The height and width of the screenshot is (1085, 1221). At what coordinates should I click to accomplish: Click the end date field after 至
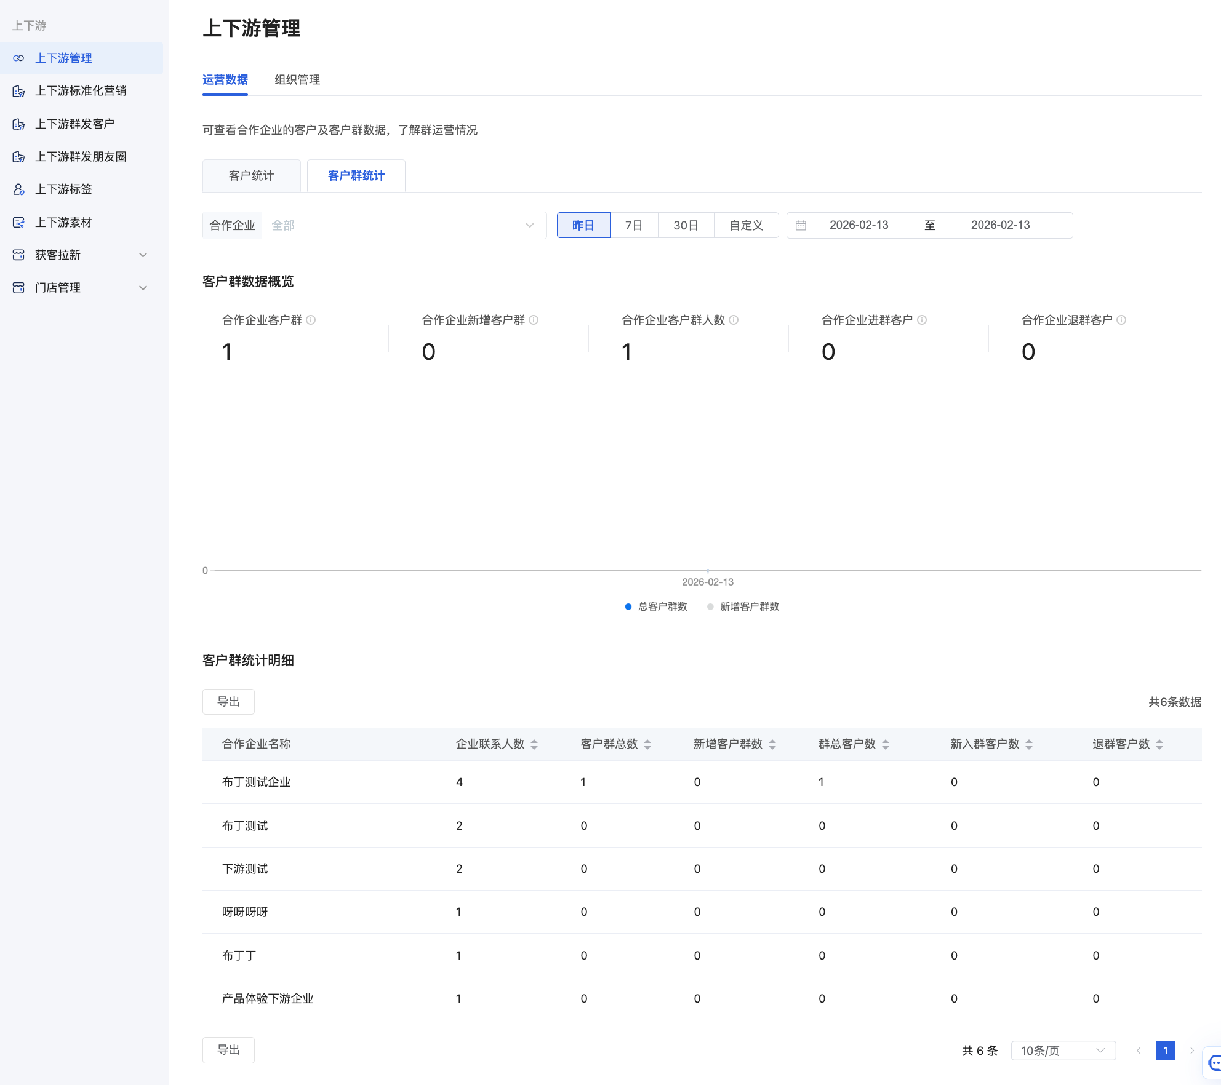click(x=1001, y=225)
